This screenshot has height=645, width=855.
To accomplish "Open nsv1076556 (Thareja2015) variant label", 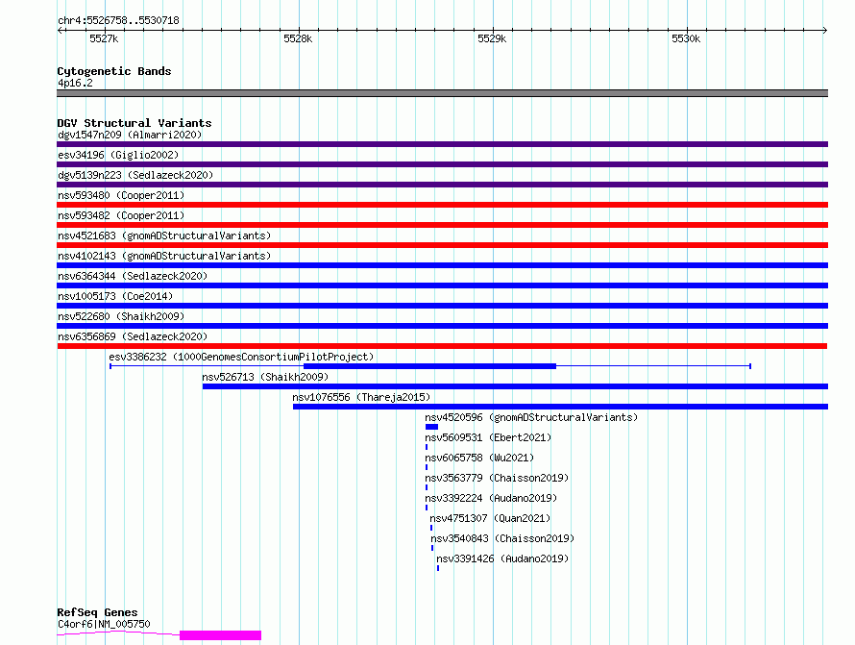I will click(x=361, y=397).
